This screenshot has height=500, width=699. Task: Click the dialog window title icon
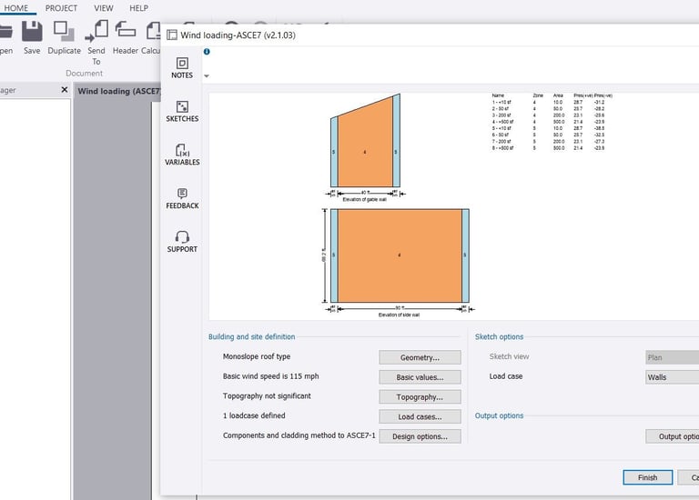point(172,35)
